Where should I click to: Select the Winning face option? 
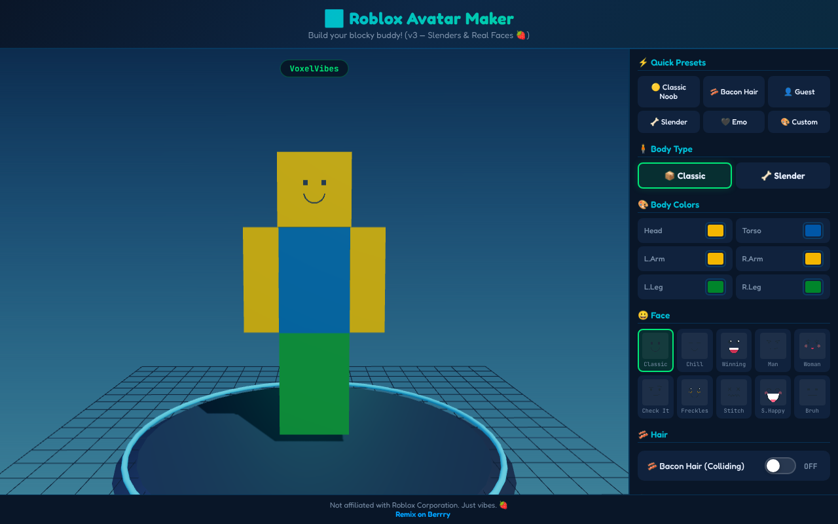(x=733, y=350)
